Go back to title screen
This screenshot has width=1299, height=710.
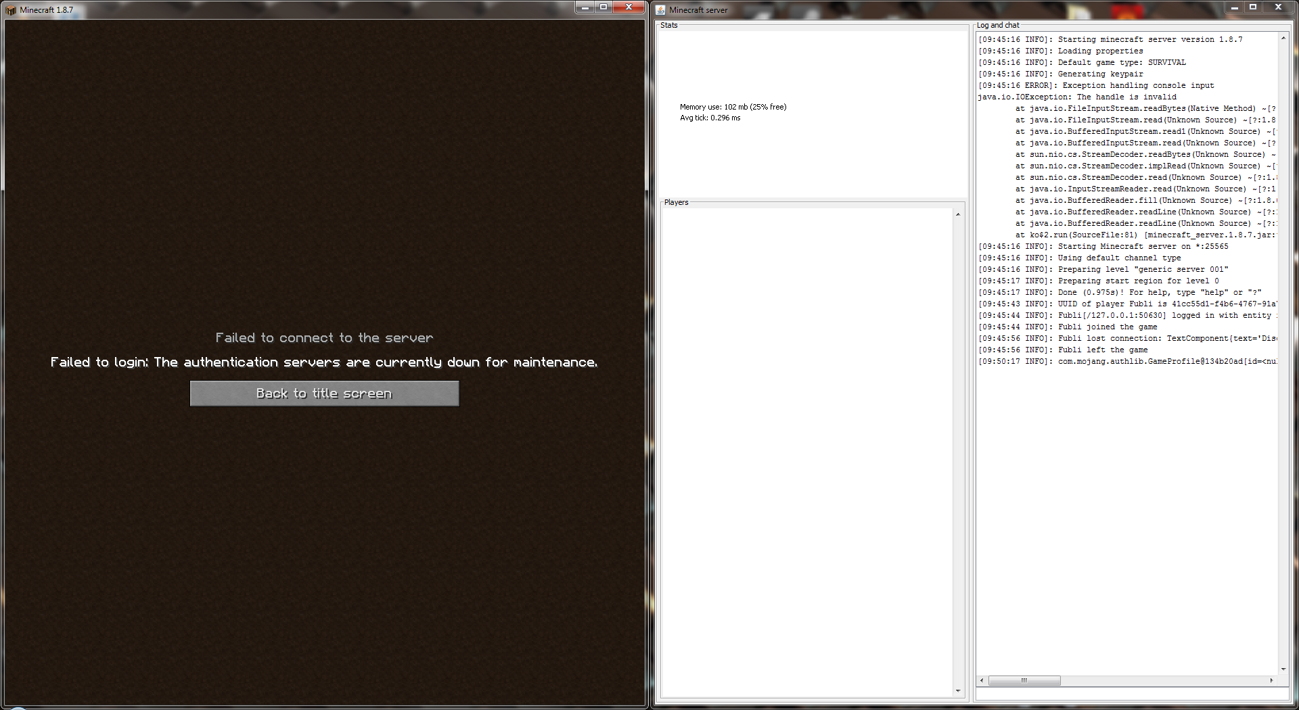(x=325, y=394)
